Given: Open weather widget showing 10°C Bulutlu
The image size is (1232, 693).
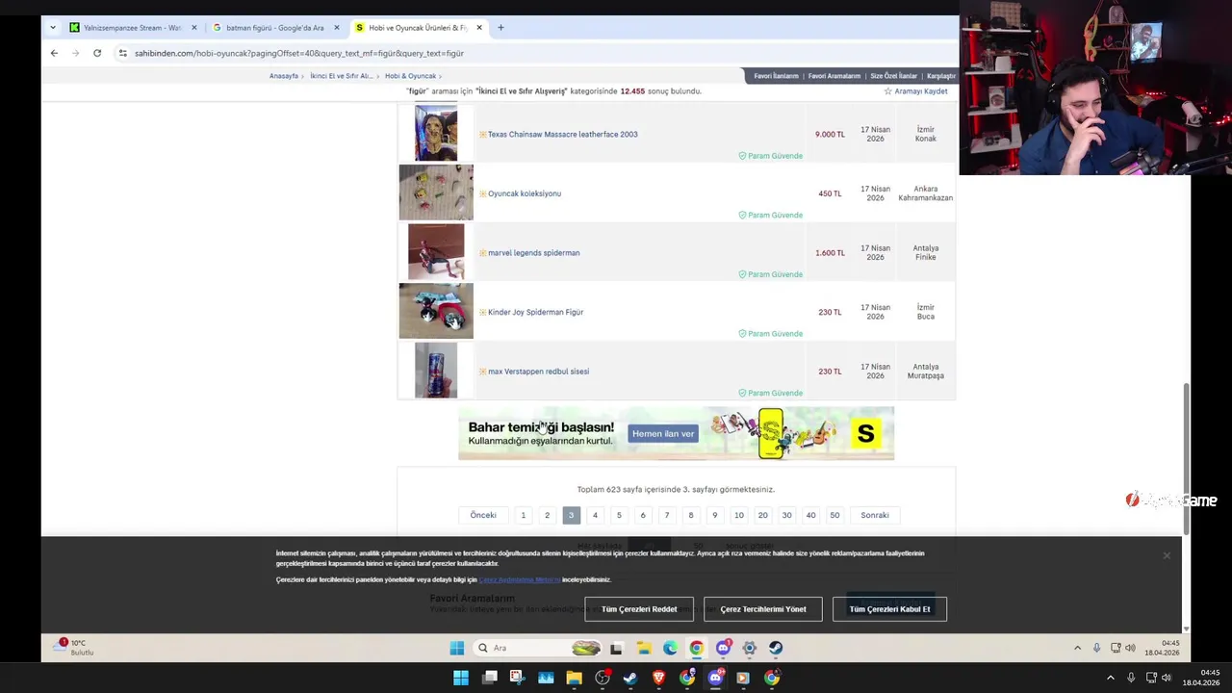Looking at the screenshot, I should (x=75, y=648).
